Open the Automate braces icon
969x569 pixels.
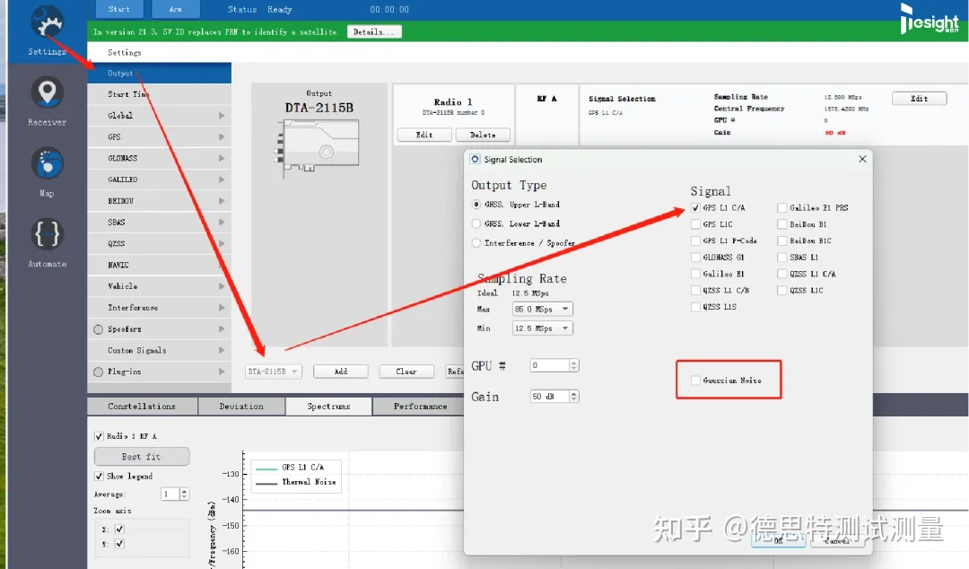click(47, 234)
